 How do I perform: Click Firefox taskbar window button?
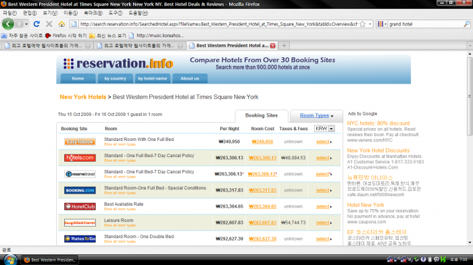tap(50, 260)
